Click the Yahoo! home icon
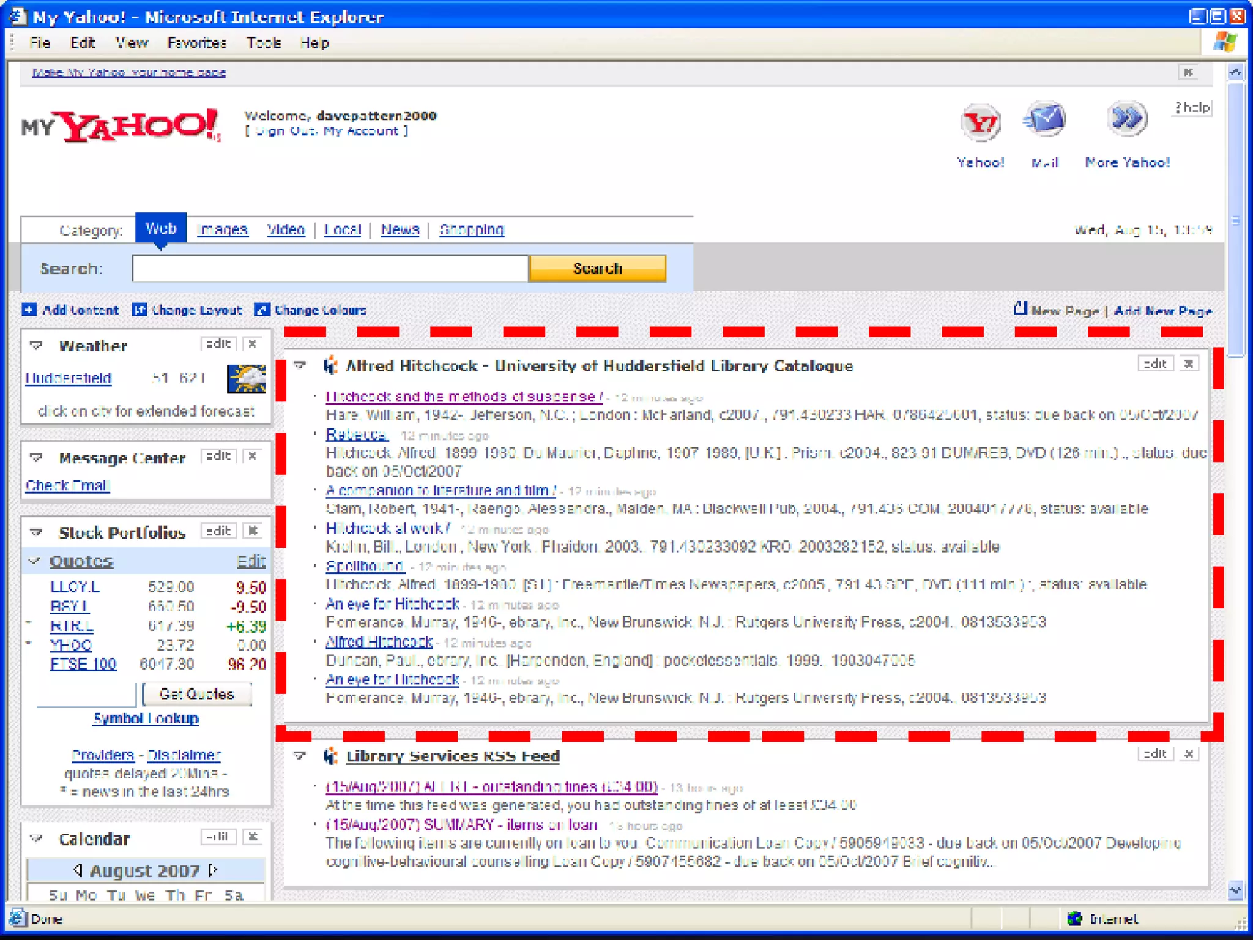This screenshot has height=940, width=1253. [x=980, y=122]
